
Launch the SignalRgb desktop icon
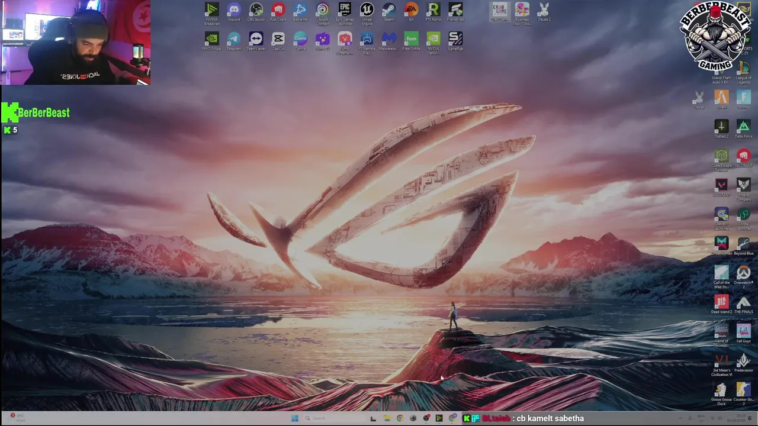coord(455,41)
